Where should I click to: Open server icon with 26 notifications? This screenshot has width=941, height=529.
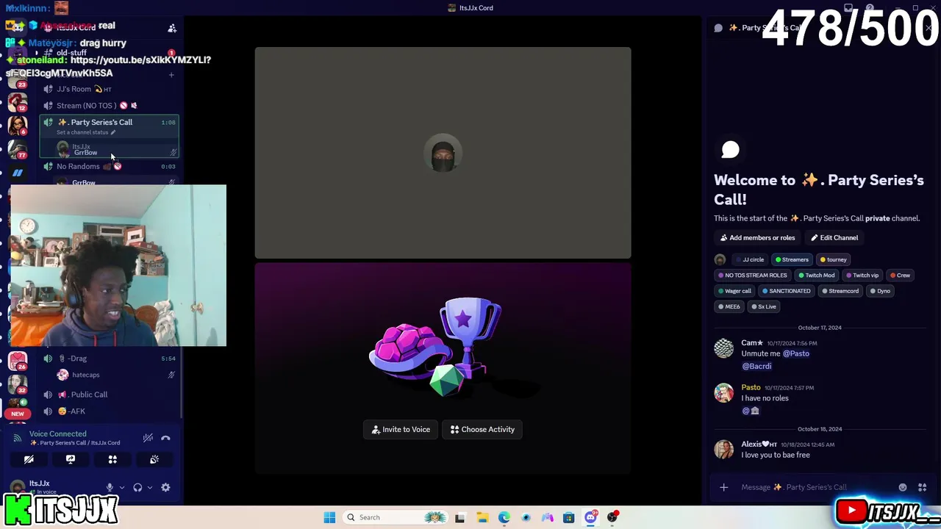(18, 361)
